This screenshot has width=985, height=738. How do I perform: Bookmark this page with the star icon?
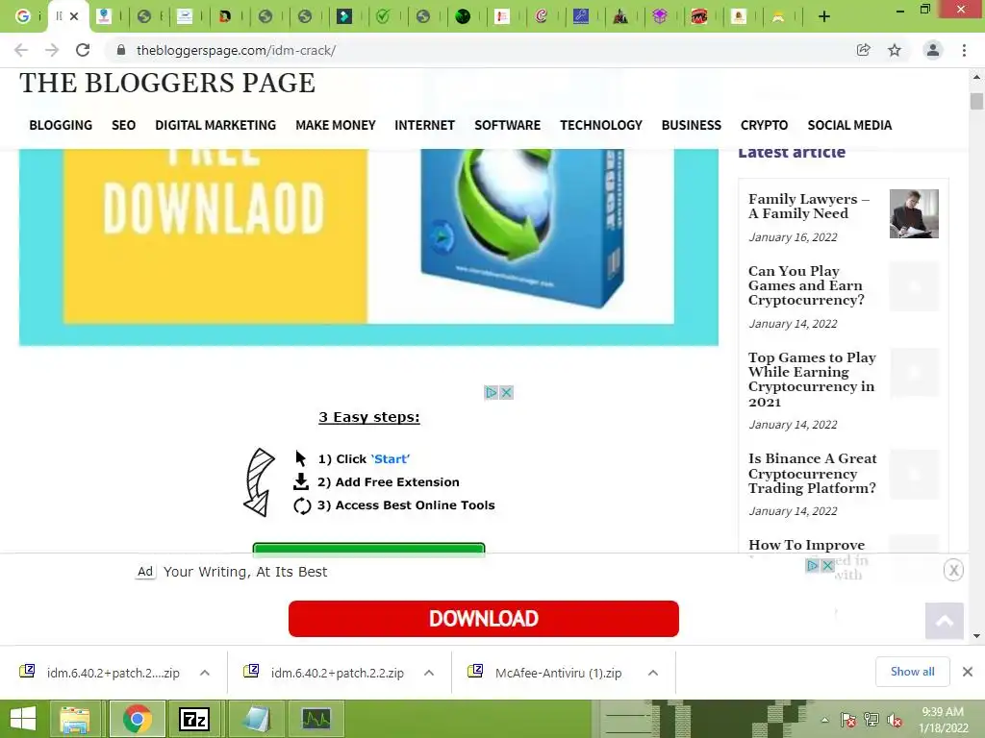pos(895,50)
